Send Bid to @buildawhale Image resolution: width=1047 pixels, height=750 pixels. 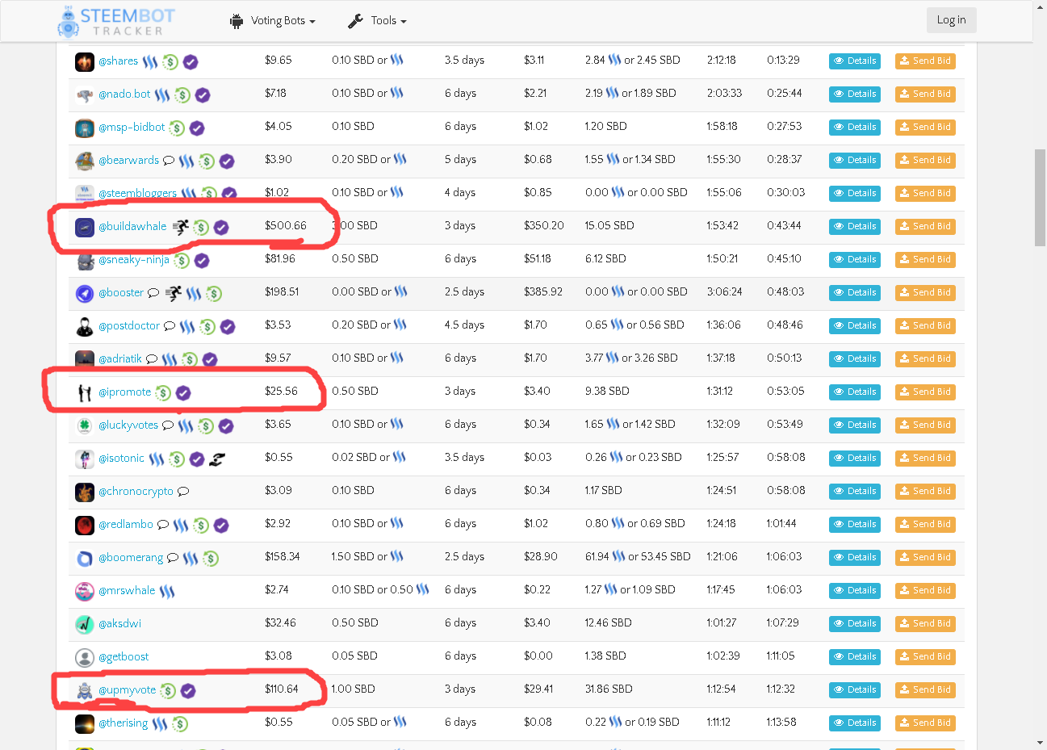click(x=925, y=227)
